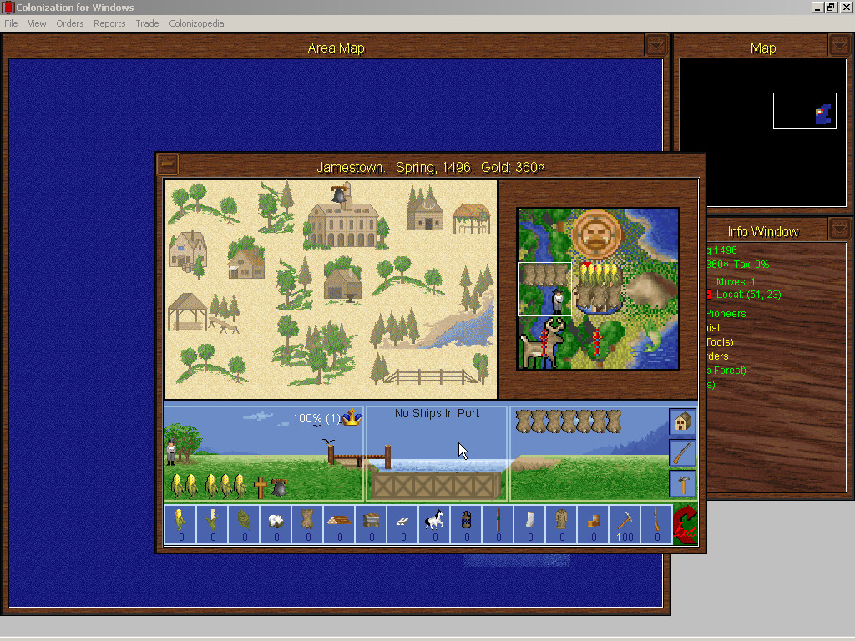Click the Colonization for Windows app icon

tap(8, 7)
